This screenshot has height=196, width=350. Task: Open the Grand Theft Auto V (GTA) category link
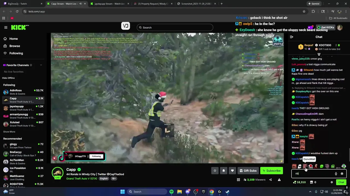point(81,179)
